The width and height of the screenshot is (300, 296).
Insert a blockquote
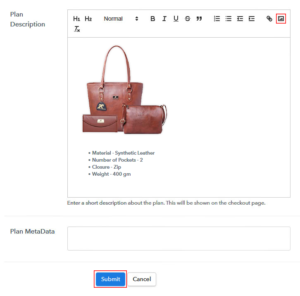coord(199,19)
